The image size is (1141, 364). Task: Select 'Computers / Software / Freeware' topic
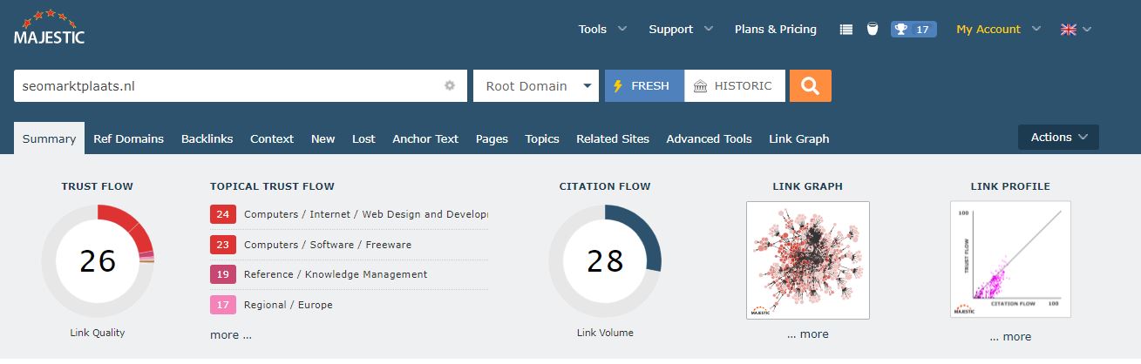[x=328, y=245]
